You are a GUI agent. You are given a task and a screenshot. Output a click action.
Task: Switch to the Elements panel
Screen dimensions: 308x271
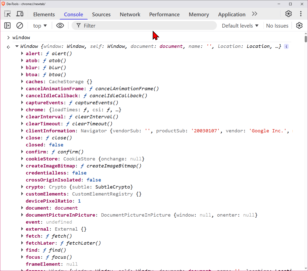coord(44,15)
